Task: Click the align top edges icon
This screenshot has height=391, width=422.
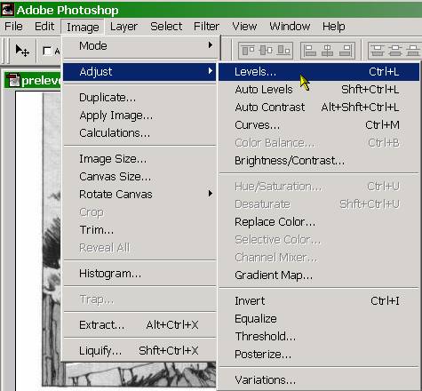Action: (x=248, y=51)
